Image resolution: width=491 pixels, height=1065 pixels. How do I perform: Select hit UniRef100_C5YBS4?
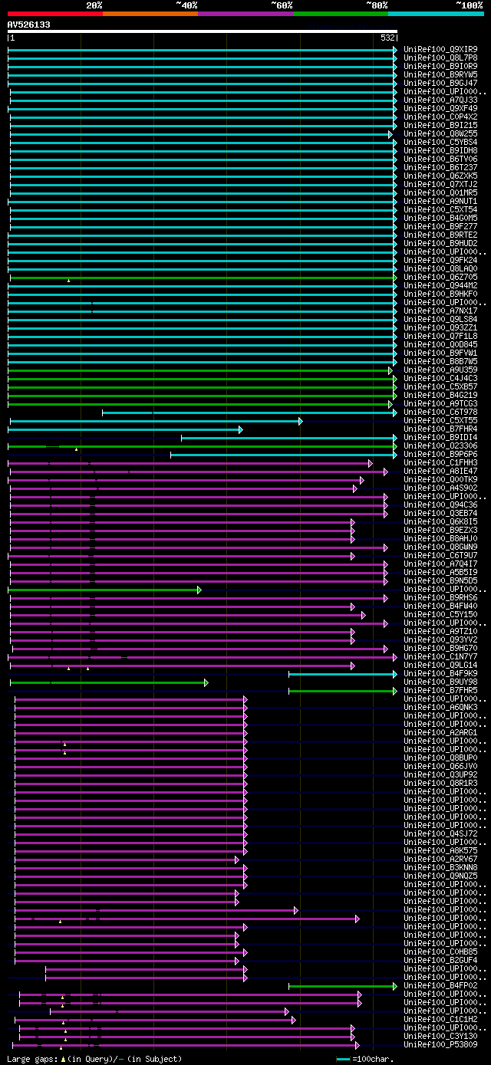(440, 142)
